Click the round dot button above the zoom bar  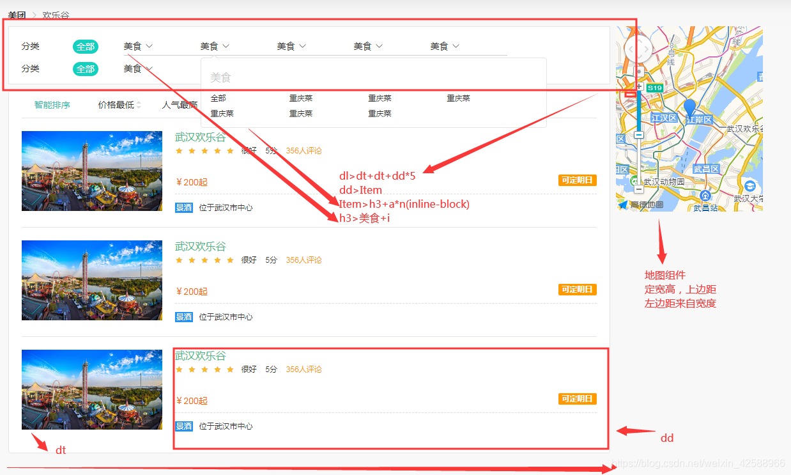click(638, 72)
